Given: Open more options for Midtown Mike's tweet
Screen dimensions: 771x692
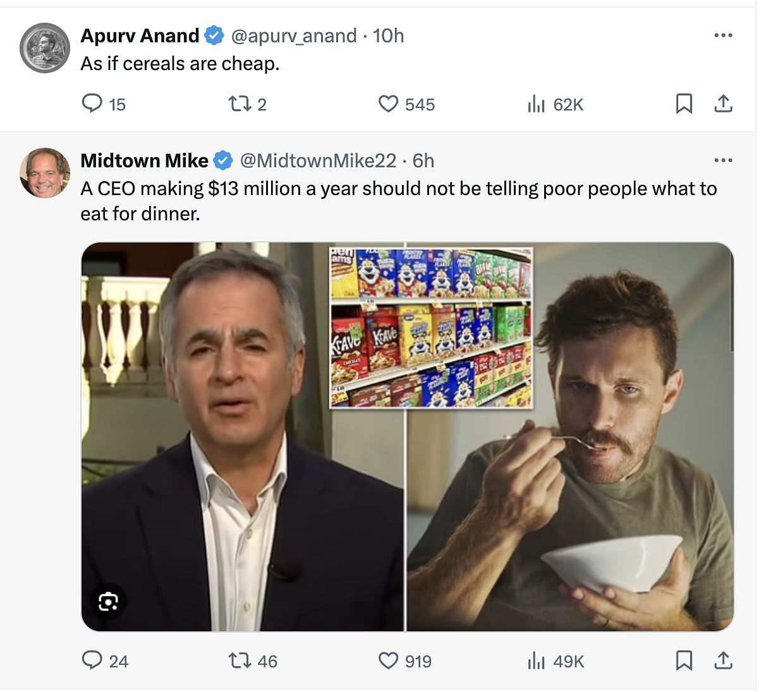Looking at the screenshot, I should [x=723, y=160].
